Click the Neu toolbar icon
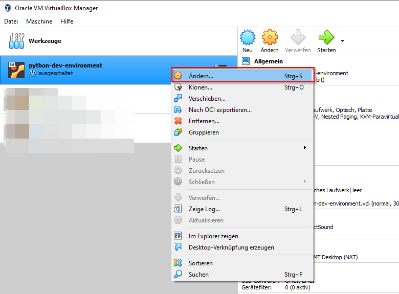 (x=248, y=37)
